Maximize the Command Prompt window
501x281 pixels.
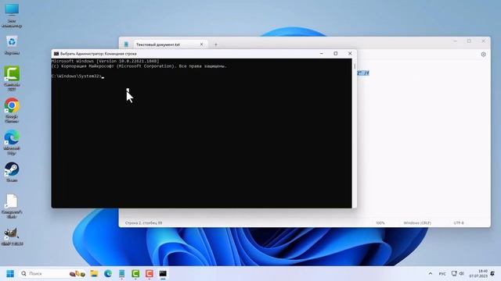(x=336, y=54)
